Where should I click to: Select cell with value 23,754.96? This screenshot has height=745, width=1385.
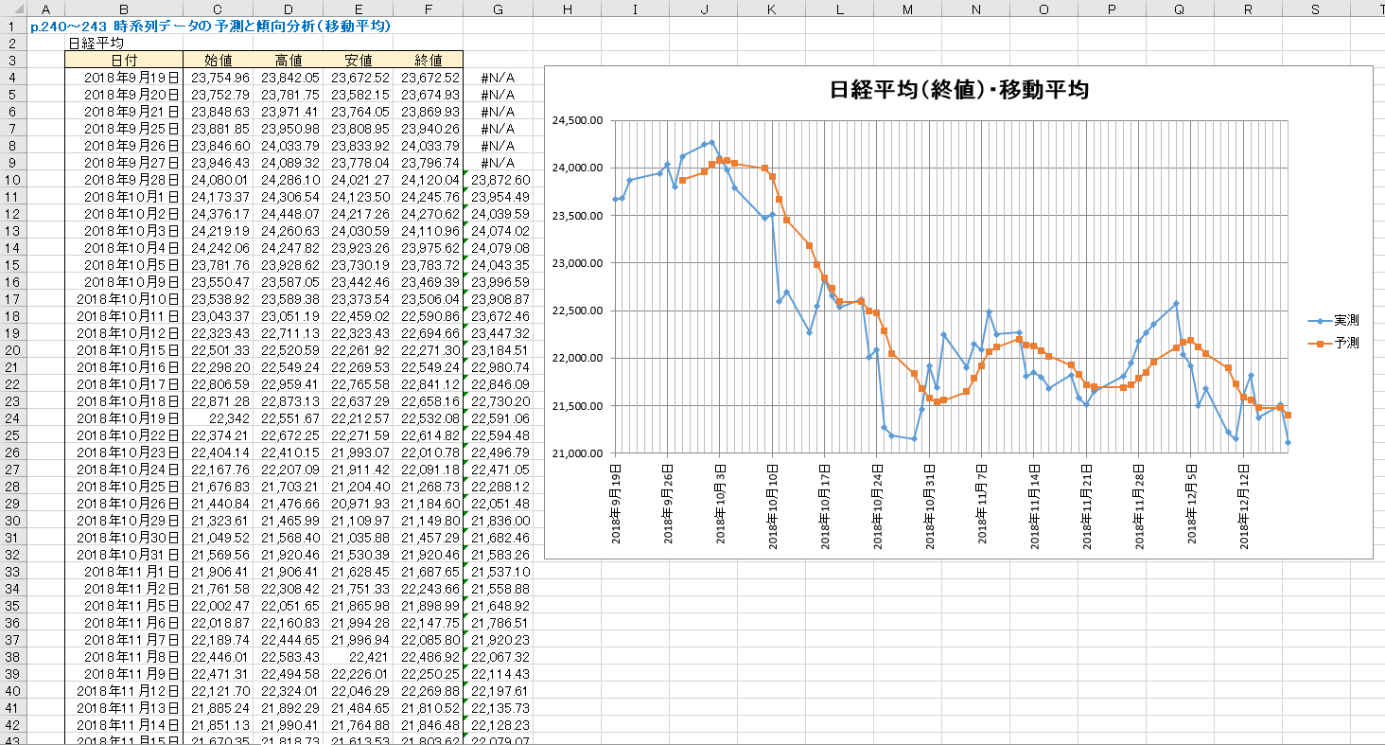218,77
